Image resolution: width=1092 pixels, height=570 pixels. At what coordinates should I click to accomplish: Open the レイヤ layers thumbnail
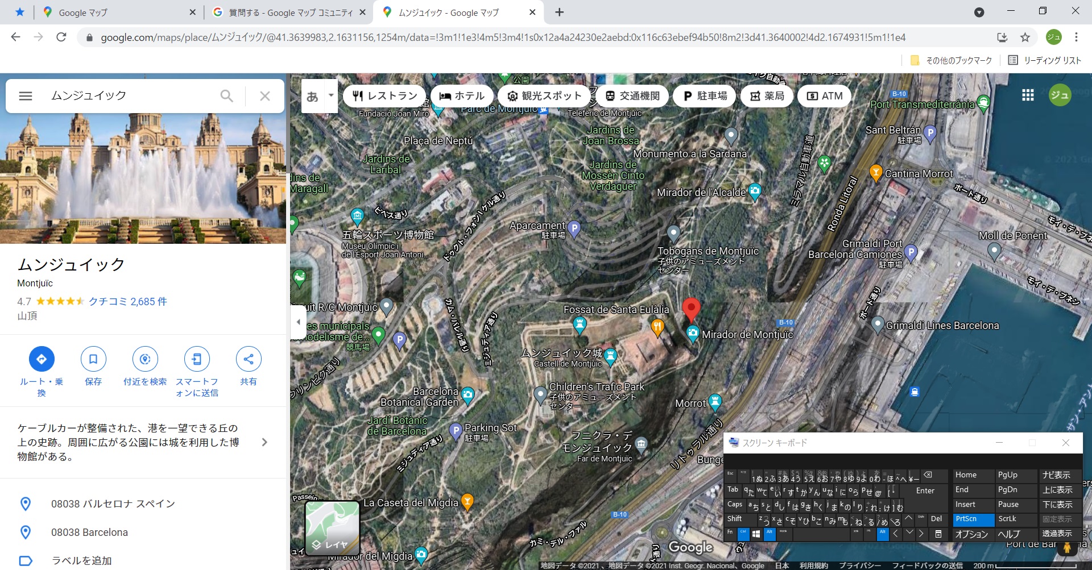332,528
